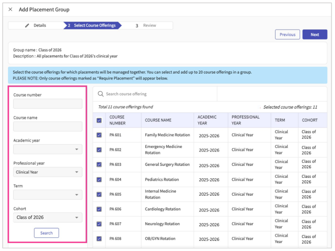The image size is (335, 251).
Task: Uncheck the PA 604 Pediatrics Rotation checkbox
Action: tap(99, 179)
